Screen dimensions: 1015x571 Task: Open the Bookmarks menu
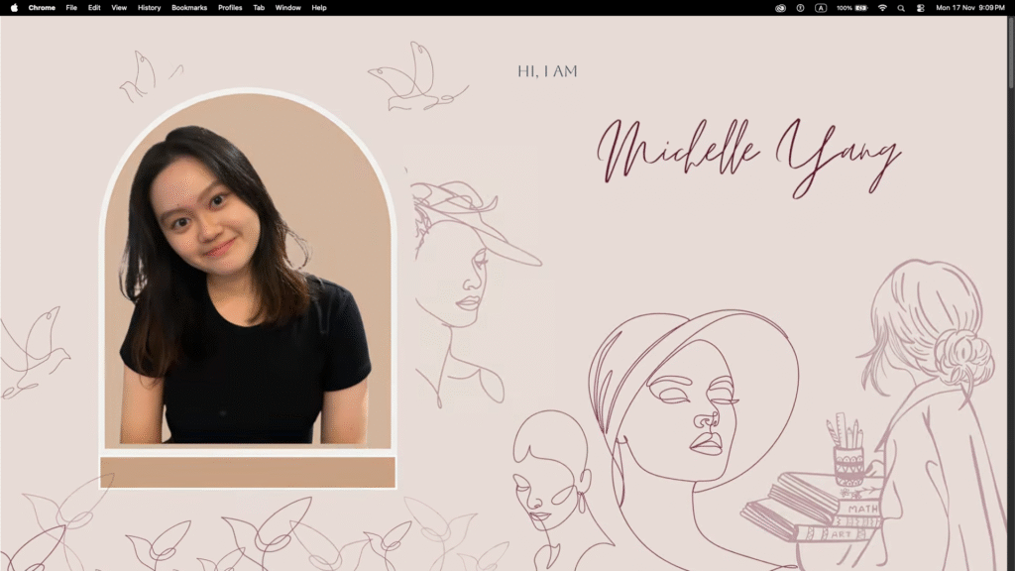click(189, 7)
